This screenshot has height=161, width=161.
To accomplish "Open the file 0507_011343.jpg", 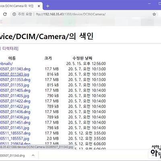I will pyautogui.click(x=14, y=74).
